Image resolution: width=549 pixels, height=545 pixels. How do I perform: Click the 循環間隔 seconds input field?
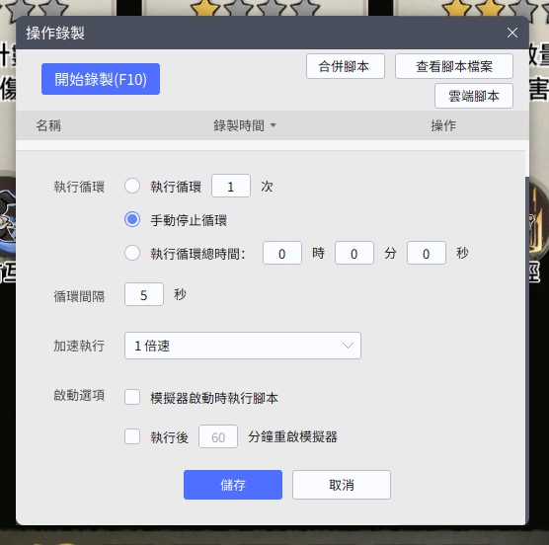[x=144, y=294]
